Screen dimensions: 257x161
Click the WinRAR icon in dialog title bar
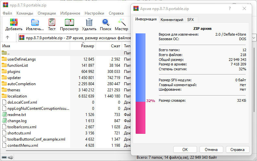136,8
